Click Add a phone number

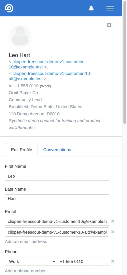(25, 271)
